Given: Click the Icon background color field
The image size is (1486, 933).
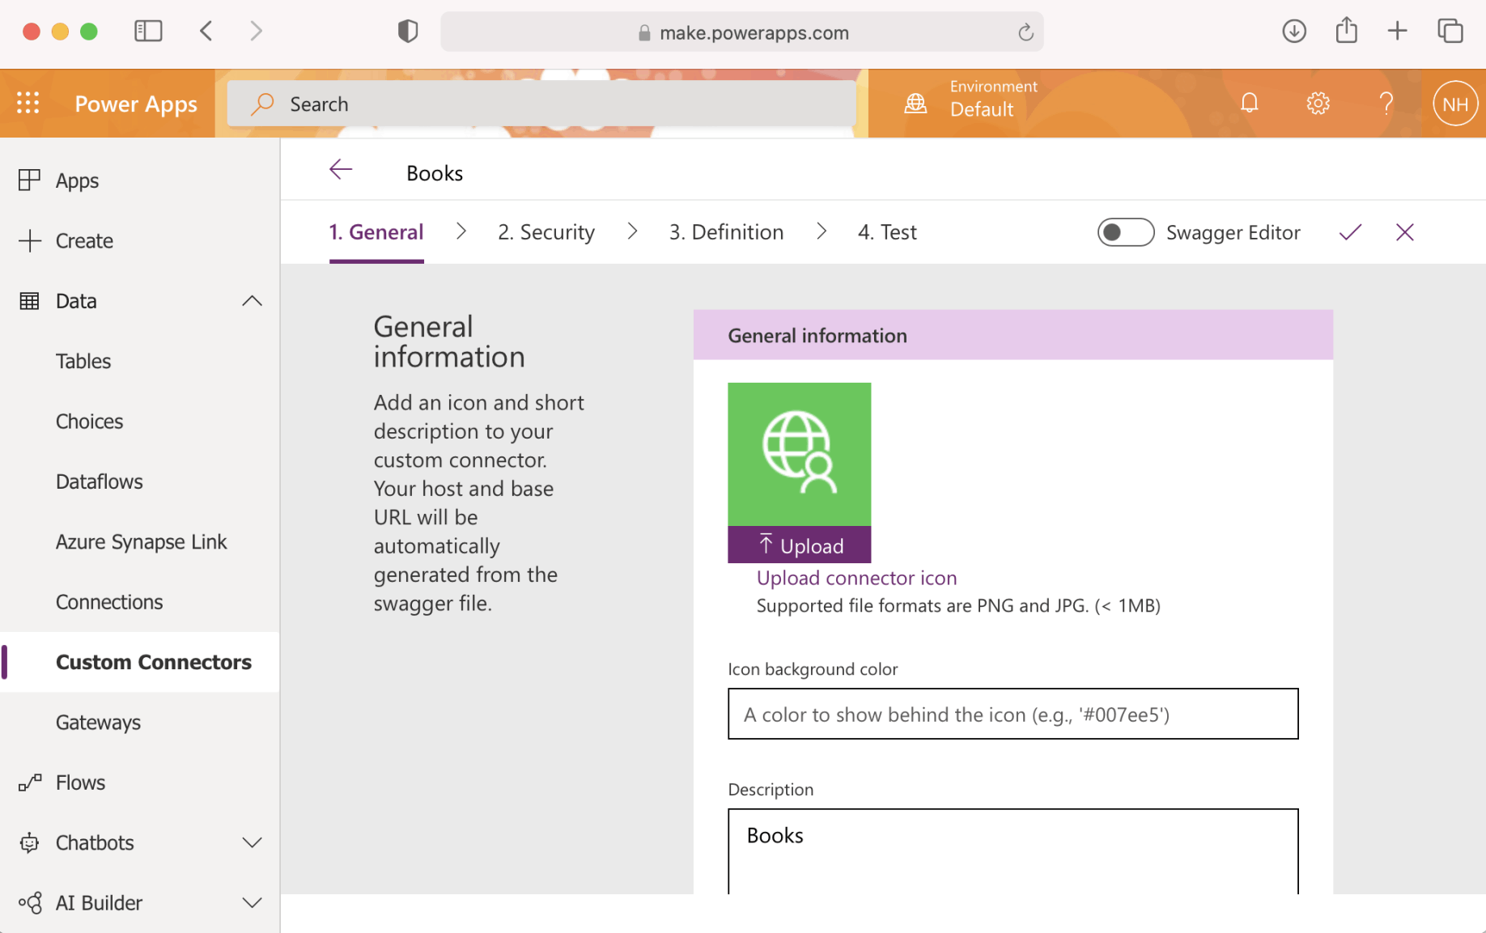Looking at the screenshot, I should point(1013,714).
